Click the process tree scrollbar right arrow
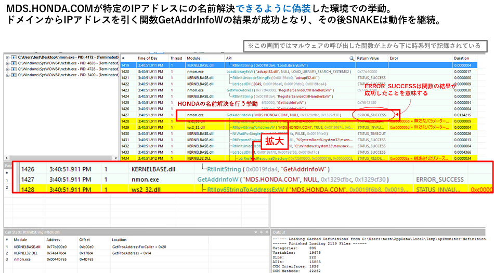The height and width of the screenshot is (273, 494). pos(115,158)
